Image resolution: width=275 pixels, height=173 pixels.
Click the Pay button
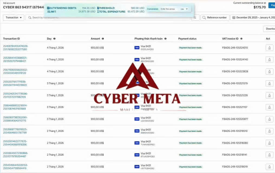click(272, 5)
